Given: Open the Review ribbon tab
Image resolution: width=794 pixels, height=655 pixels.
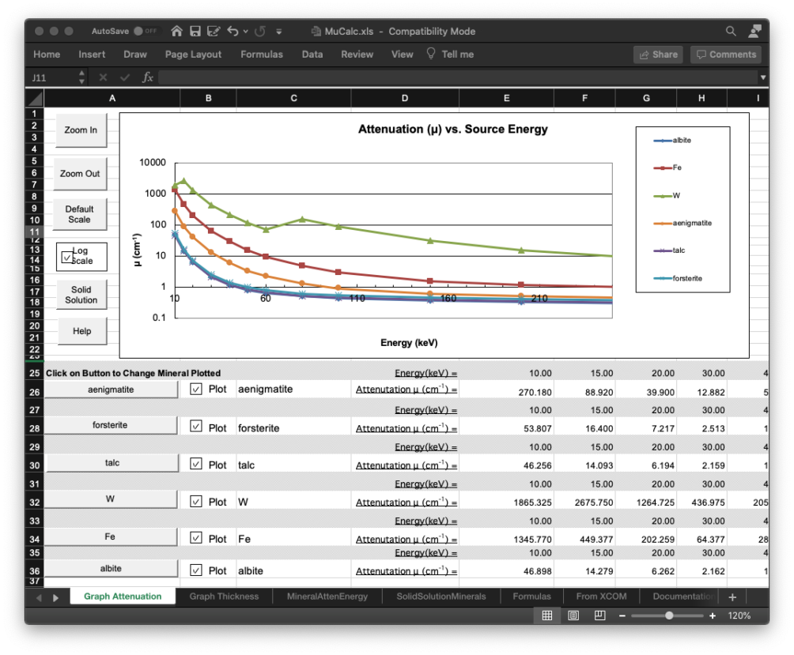Looking at the screenshot, I should (x=357, y=54).
